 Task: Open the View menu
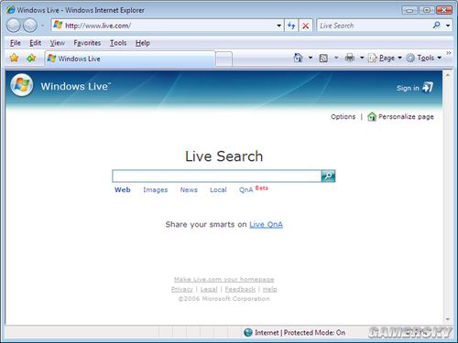click(x=58, y=43)
